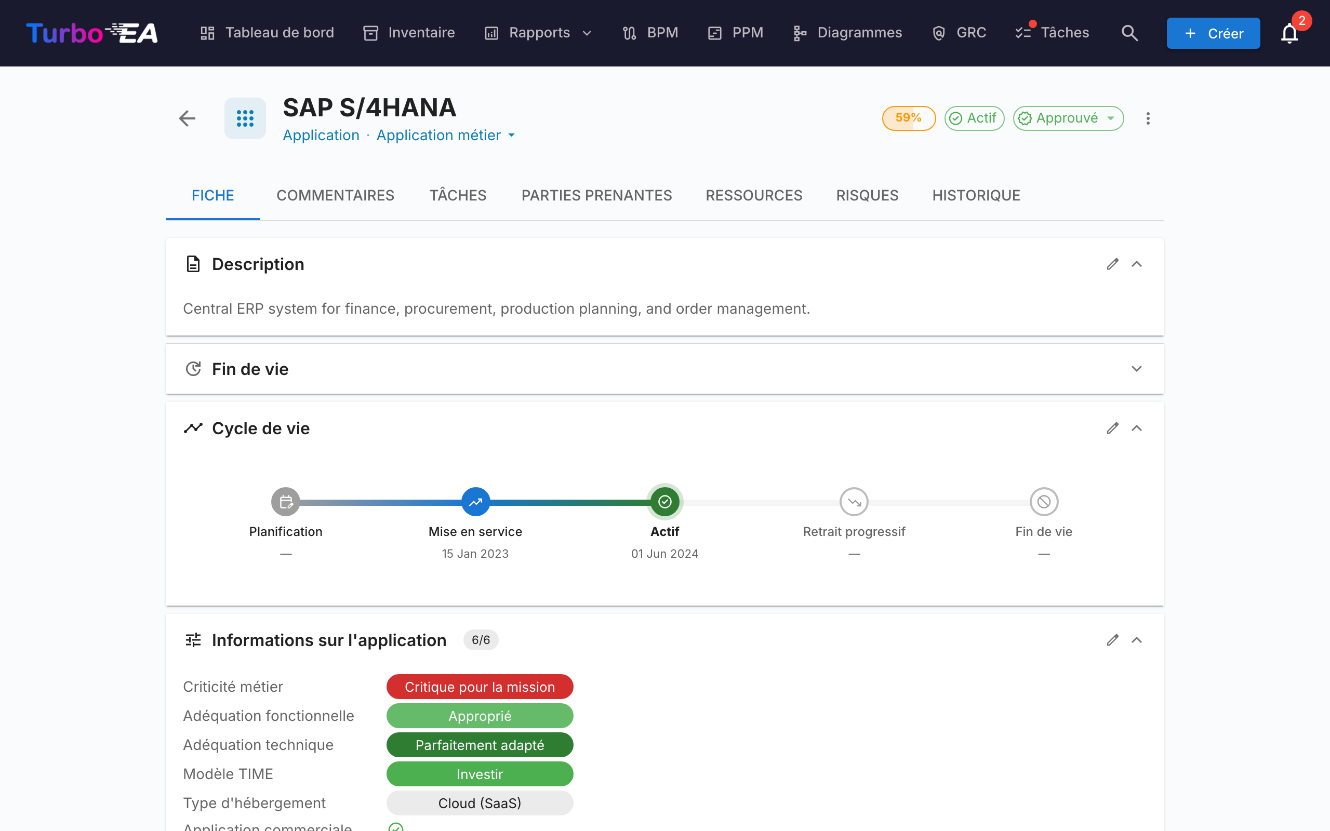Click the tune sliders icon
1330x831 pixels.
[x=193, y=640]
